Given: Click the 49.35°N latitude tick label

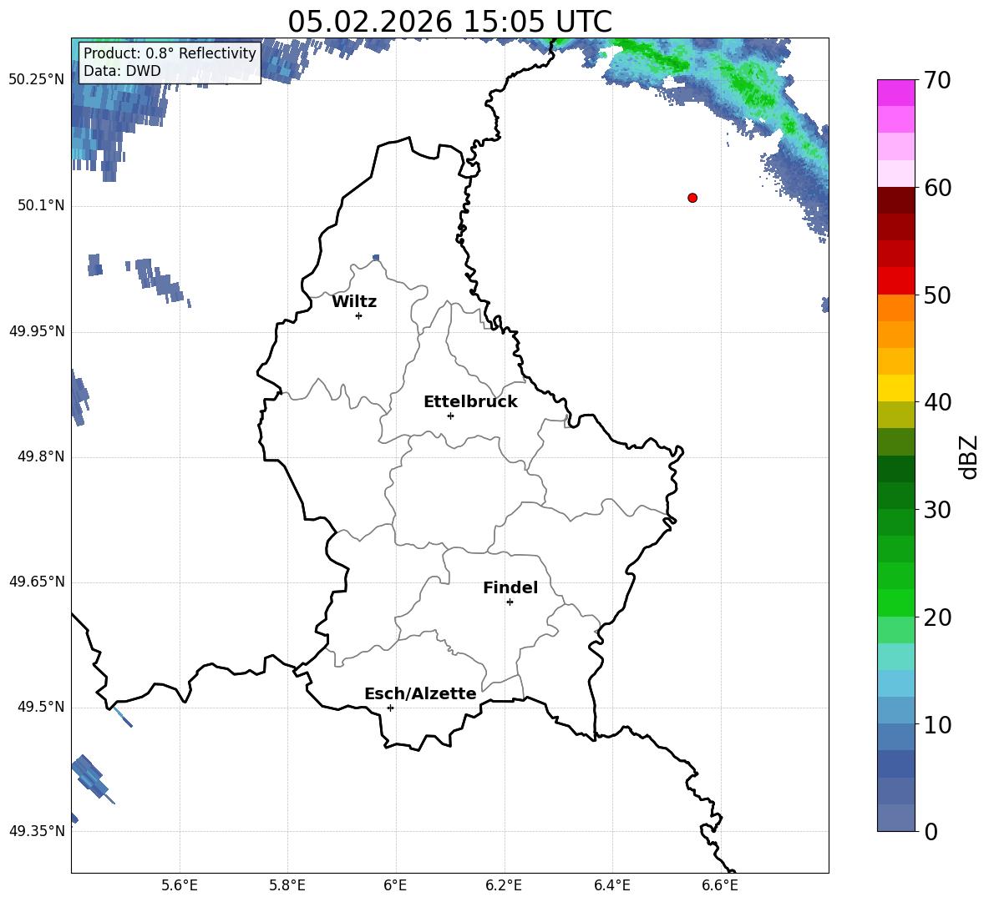Looking at the screenshot, I should click(x=37, y=831).
